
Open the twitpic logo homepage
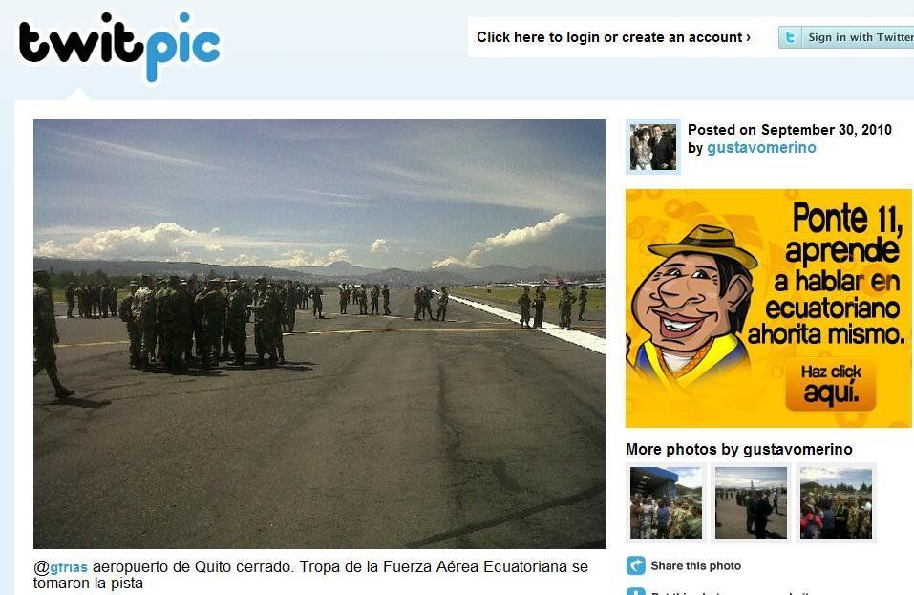point(119,47)
